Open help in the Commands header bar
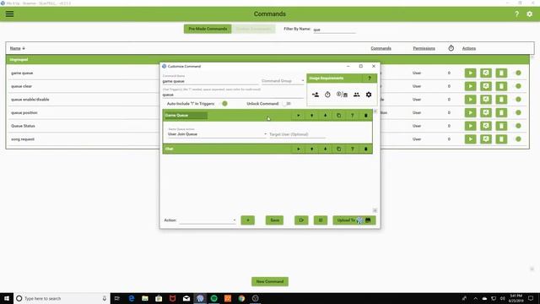This screenshot has height=304, width=540. [516, 14]
